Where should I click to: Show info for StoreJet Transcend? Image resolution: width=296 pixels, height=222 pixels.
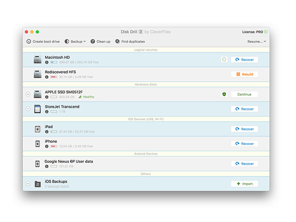47,112
